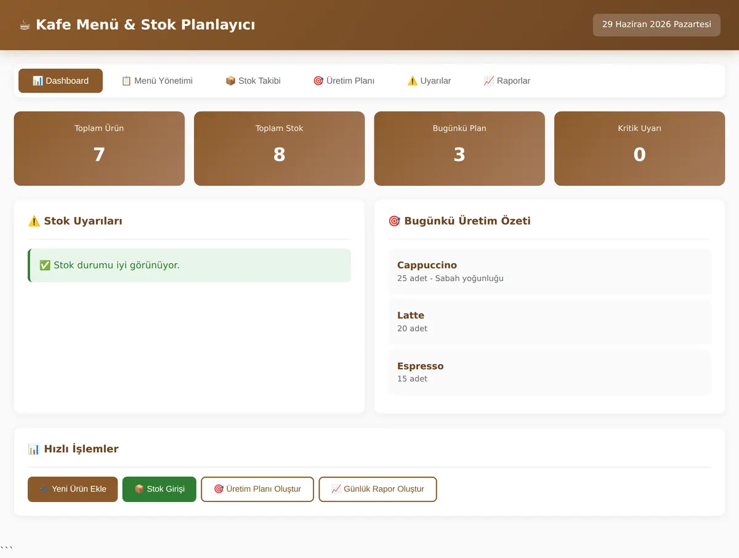Click the warning icon beside Stok Uyarıları
This screenshot has width=739, height=558.
click(x=34, y=221)
